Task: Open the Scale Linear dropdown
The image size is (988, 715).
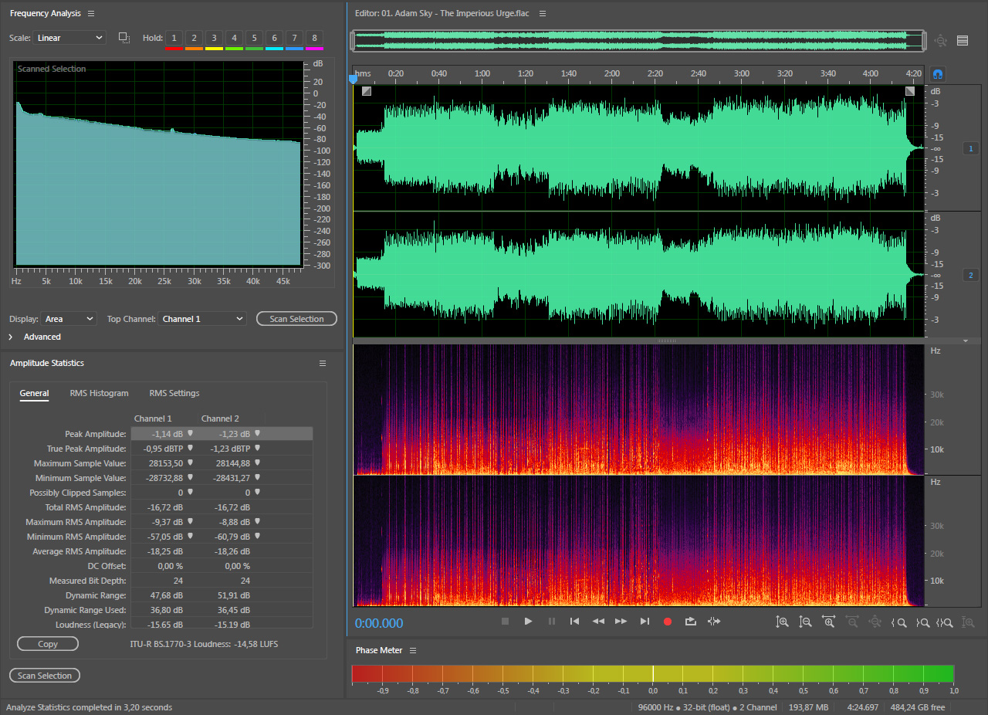Action: [x=69, y=38]
